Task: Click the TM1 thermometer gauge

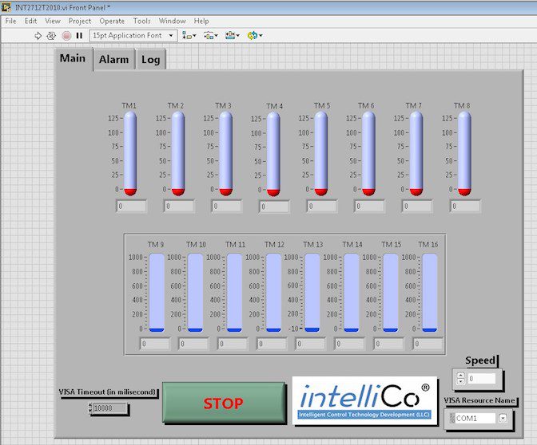Action: coord(129,152)
